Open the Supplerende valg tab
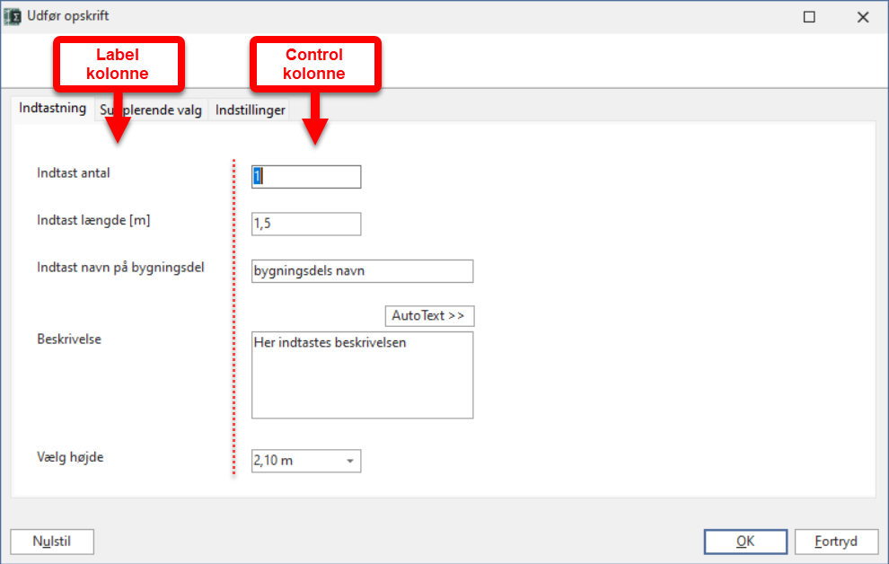Image resolution: width=889 pixels, height=564 pixels. coord(151,110)
